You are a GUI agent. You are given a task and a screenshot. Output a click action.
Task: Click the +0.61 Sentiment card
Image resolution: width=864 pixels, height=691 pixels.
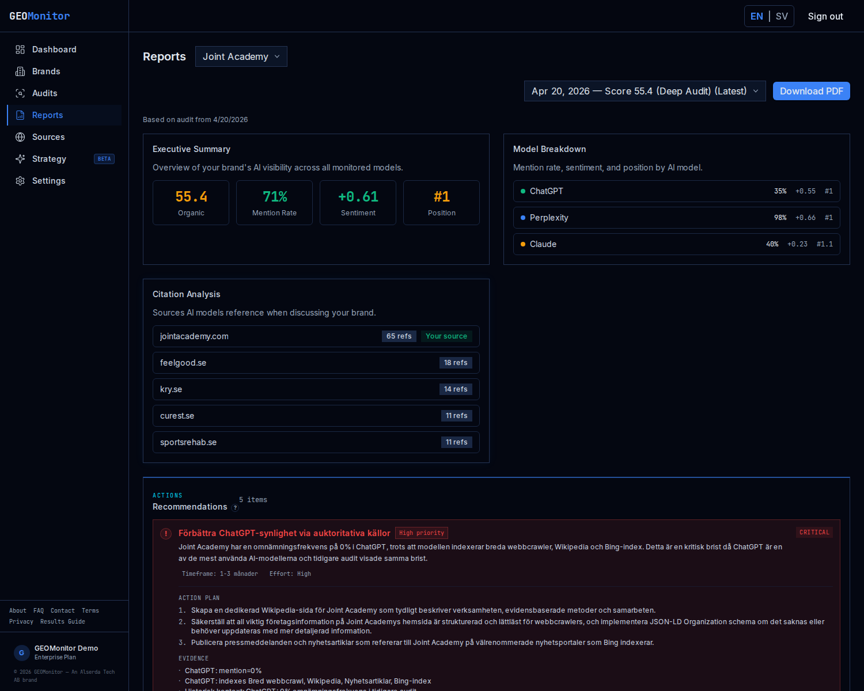[x=358, y=203]
